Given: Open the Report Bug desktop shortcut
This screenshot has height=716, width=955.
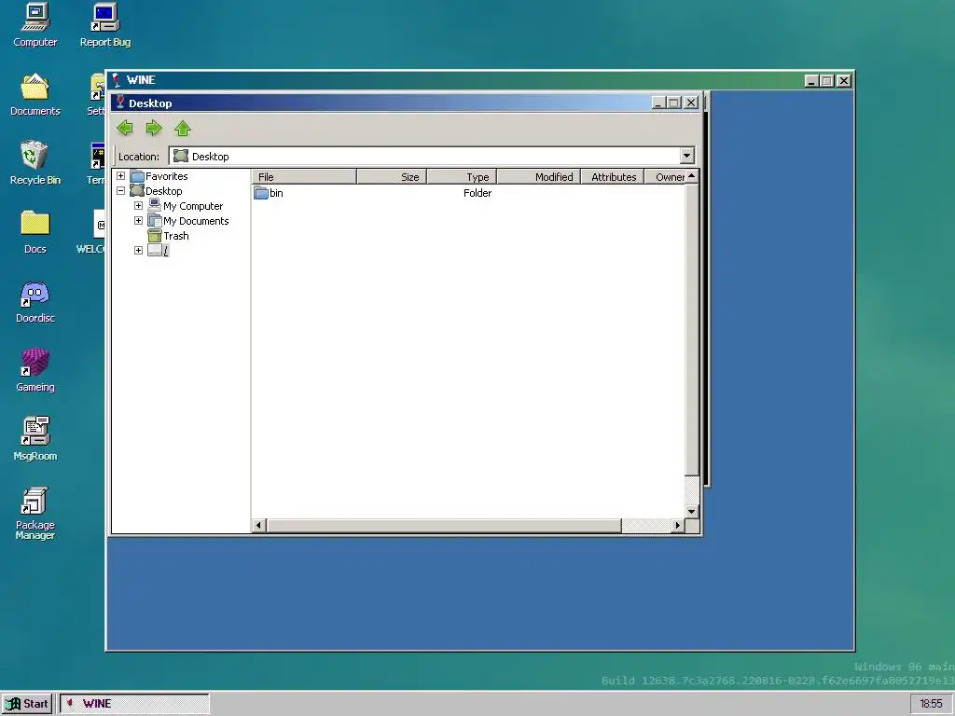Looking at the screenshot, I should (104, 25).
